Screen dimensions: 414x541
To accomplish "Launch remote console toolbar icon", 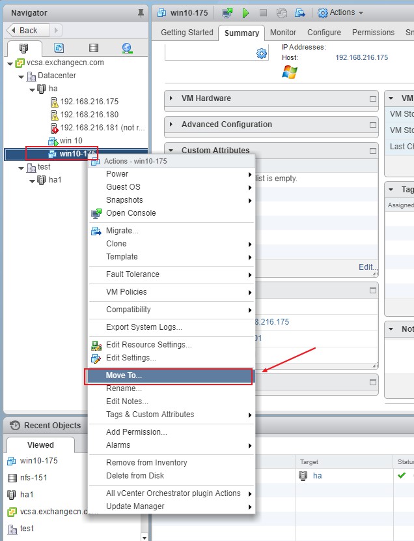I will point(227,13).
